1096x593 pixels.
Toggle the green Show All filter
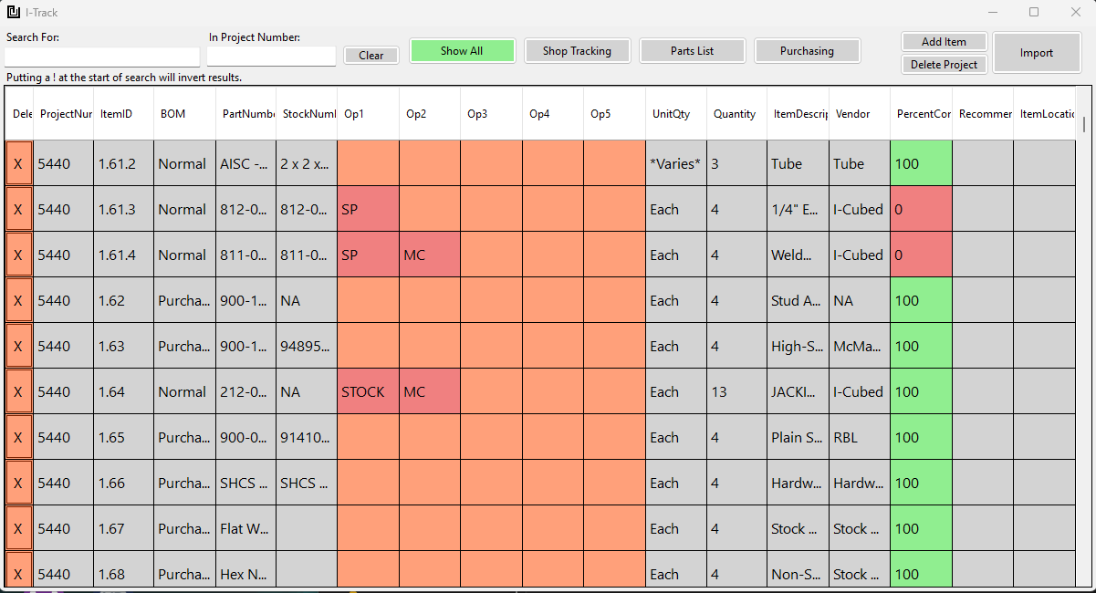pyautogui.click(x=462, y=50)
